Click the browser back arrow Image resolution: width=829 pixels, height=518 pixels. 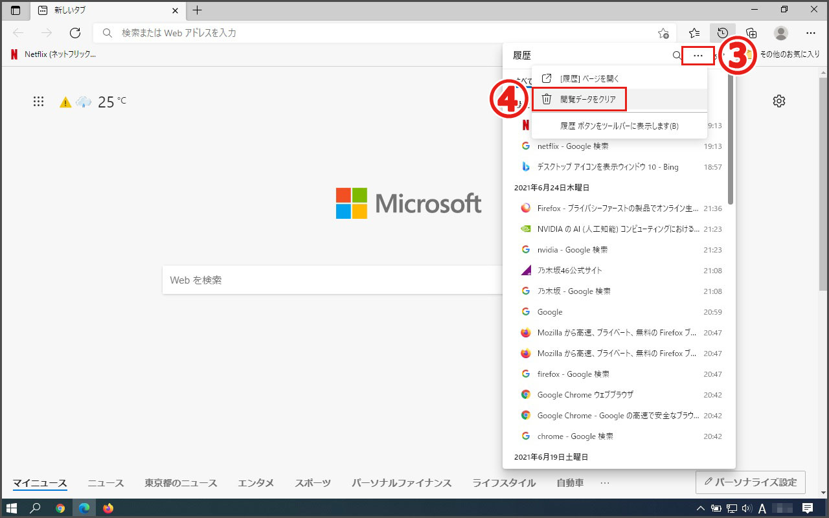(18, 33)
